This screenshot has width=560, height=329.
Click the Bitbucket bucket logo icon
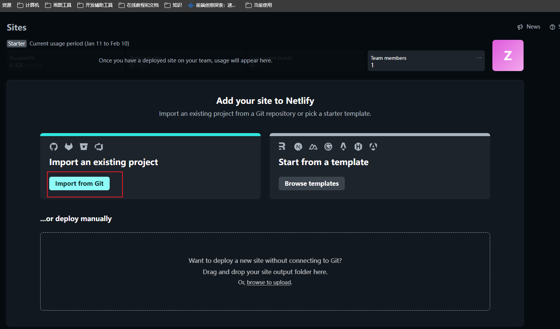(84, 147)
